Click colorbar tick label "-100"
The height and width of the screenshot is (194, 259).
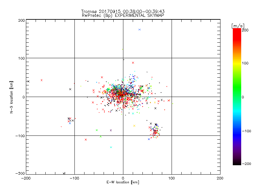(x=246, y=131)
